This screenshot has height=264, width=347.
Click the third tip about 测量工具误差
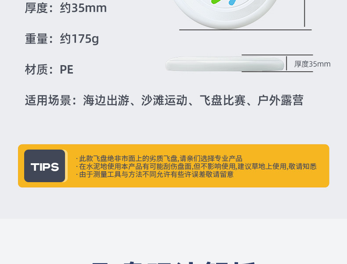tap(155, 174)
